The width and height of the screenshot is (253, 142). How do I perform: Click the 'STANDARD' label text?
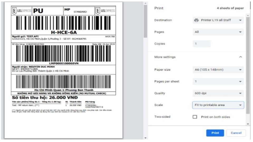point(80,12)
